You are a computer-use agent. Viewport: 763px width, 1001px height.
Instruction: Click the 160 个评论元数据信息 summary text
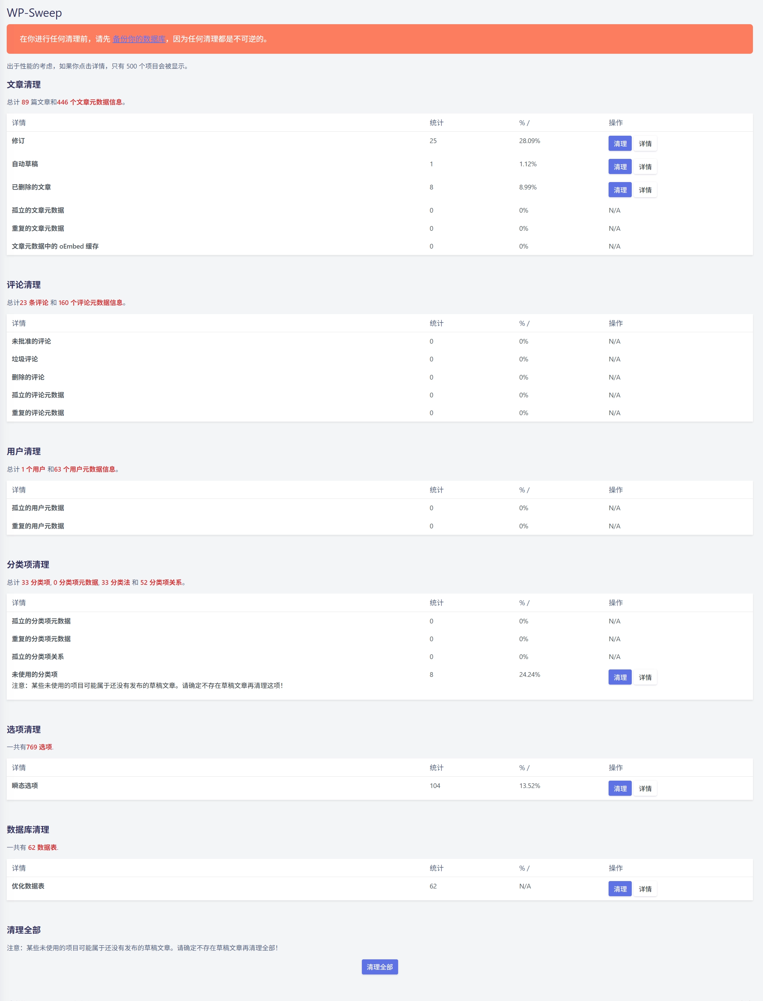pos(90,303)
